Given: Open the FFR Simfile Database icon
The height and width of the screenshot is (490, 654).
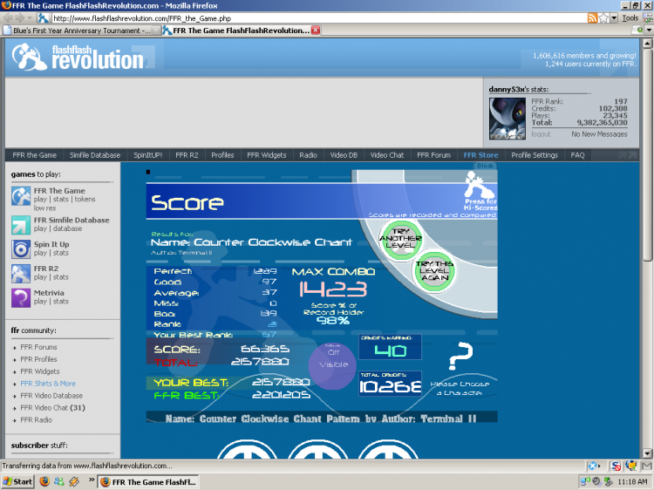Looking at the screenshot, I should tap(21, 225).
